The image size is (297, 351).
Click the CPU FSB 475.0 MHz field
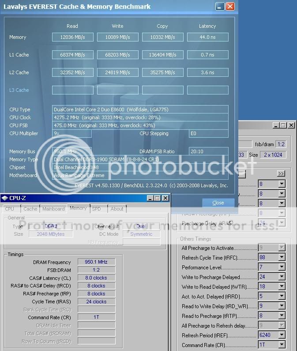pyautogui.click(x=140, y=125)
